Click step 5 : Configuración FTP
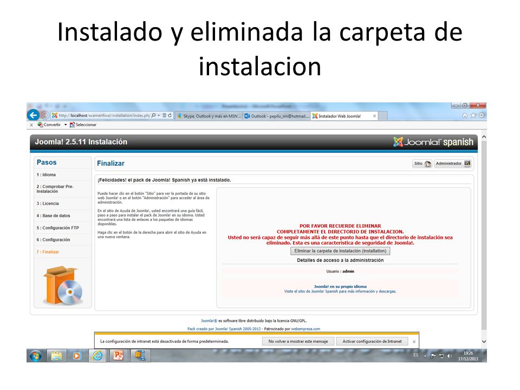 pos(58,228)
